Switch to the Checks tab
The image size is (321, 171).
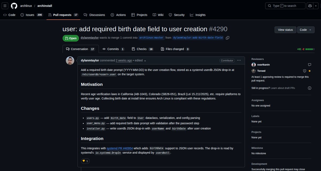pyautogui.click(x=143, y=49)
